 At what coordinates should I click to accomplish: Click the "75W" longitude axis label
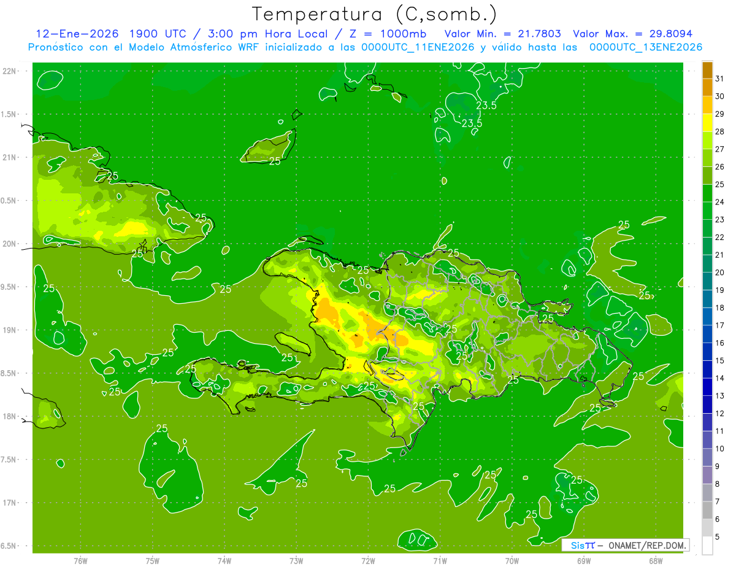[x=153, y=560]
